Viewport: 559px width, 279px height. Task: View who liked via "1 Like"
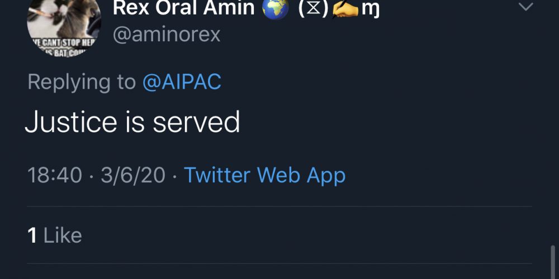point(55,235)
